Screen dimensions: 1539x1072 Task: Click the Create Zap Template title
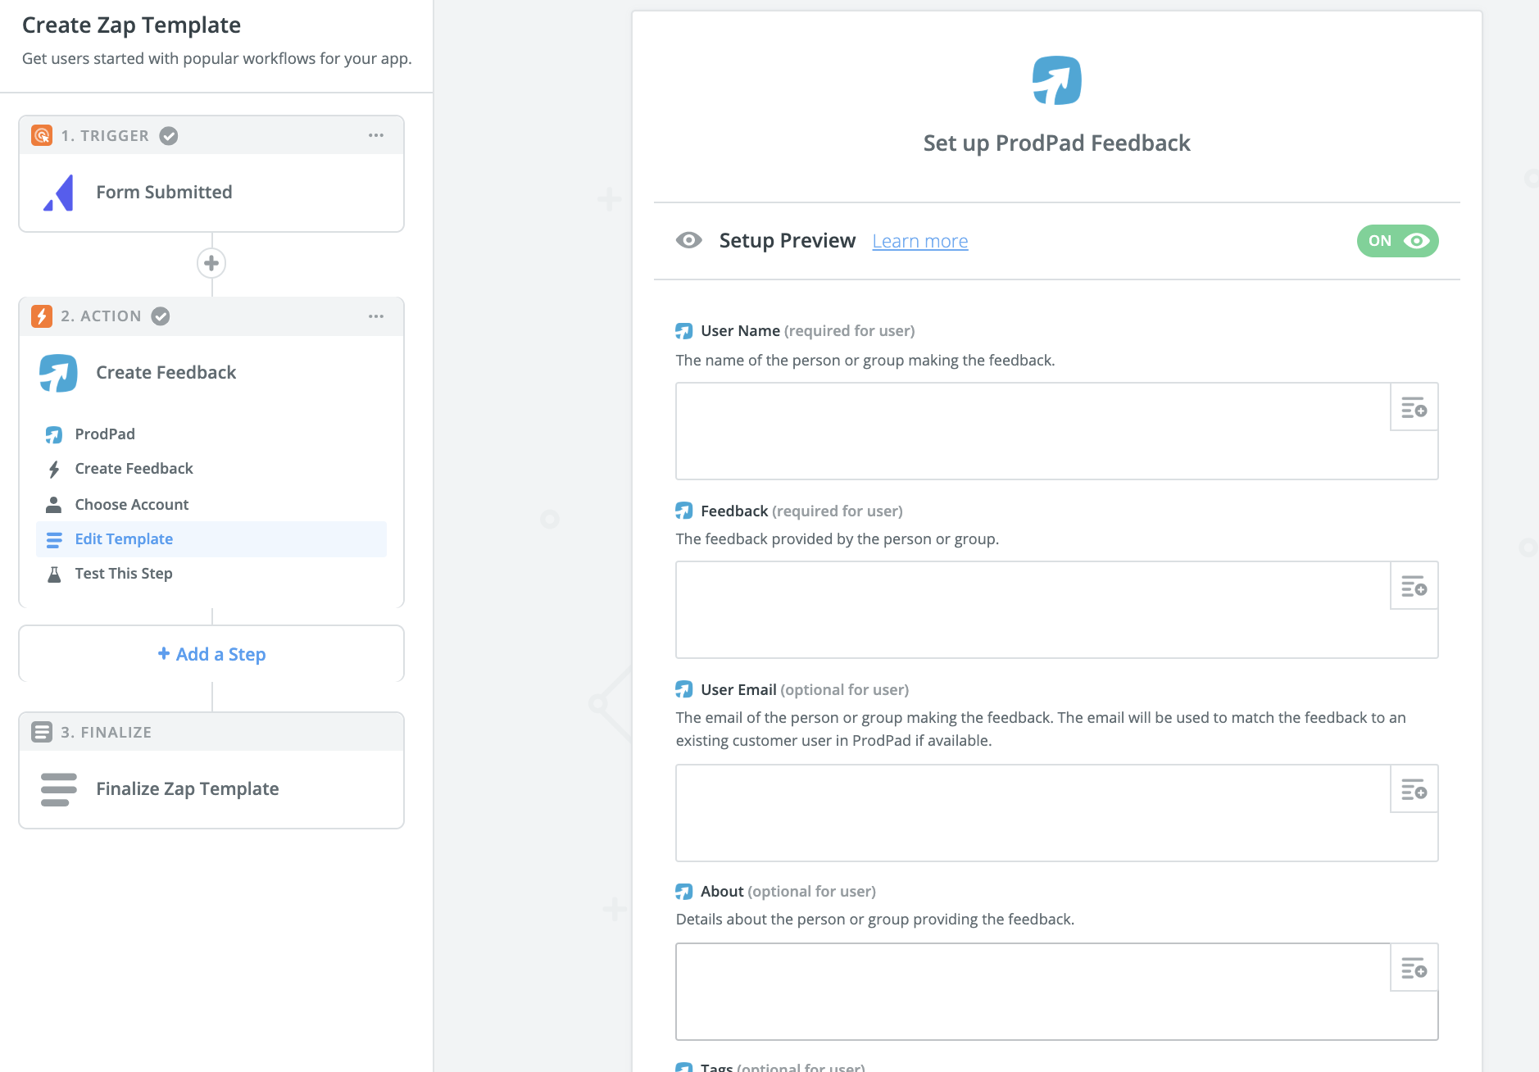131,25
